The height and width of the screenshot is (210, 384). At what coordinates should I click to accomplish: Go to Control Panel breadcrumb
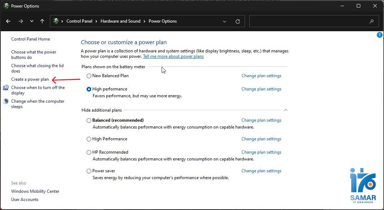pos(79,21)
